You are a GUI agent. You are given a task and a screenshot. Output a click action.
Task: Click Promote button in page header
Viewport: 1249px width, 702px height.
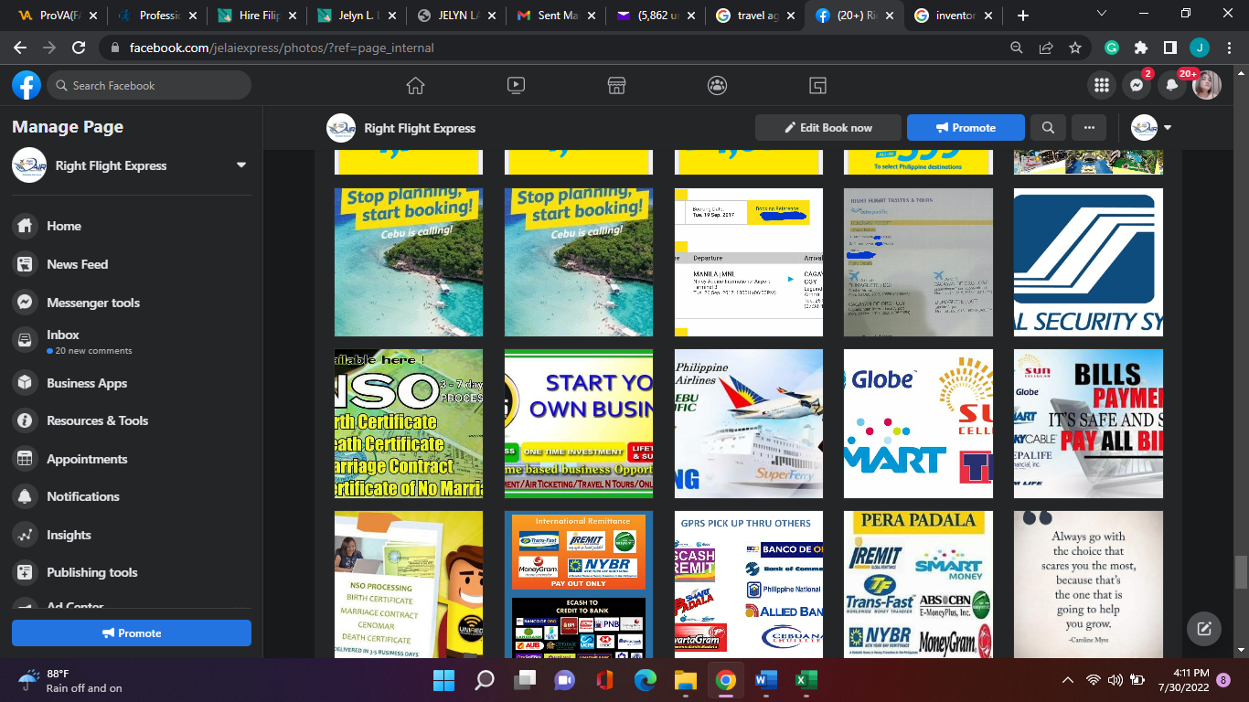[966, 128]
